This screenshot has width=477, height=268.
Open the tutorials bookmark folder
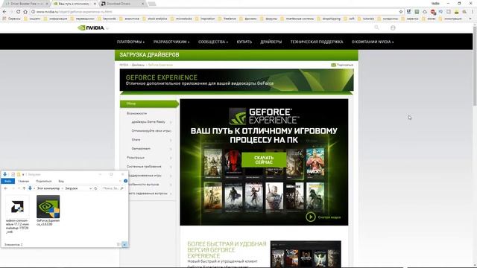366,19
